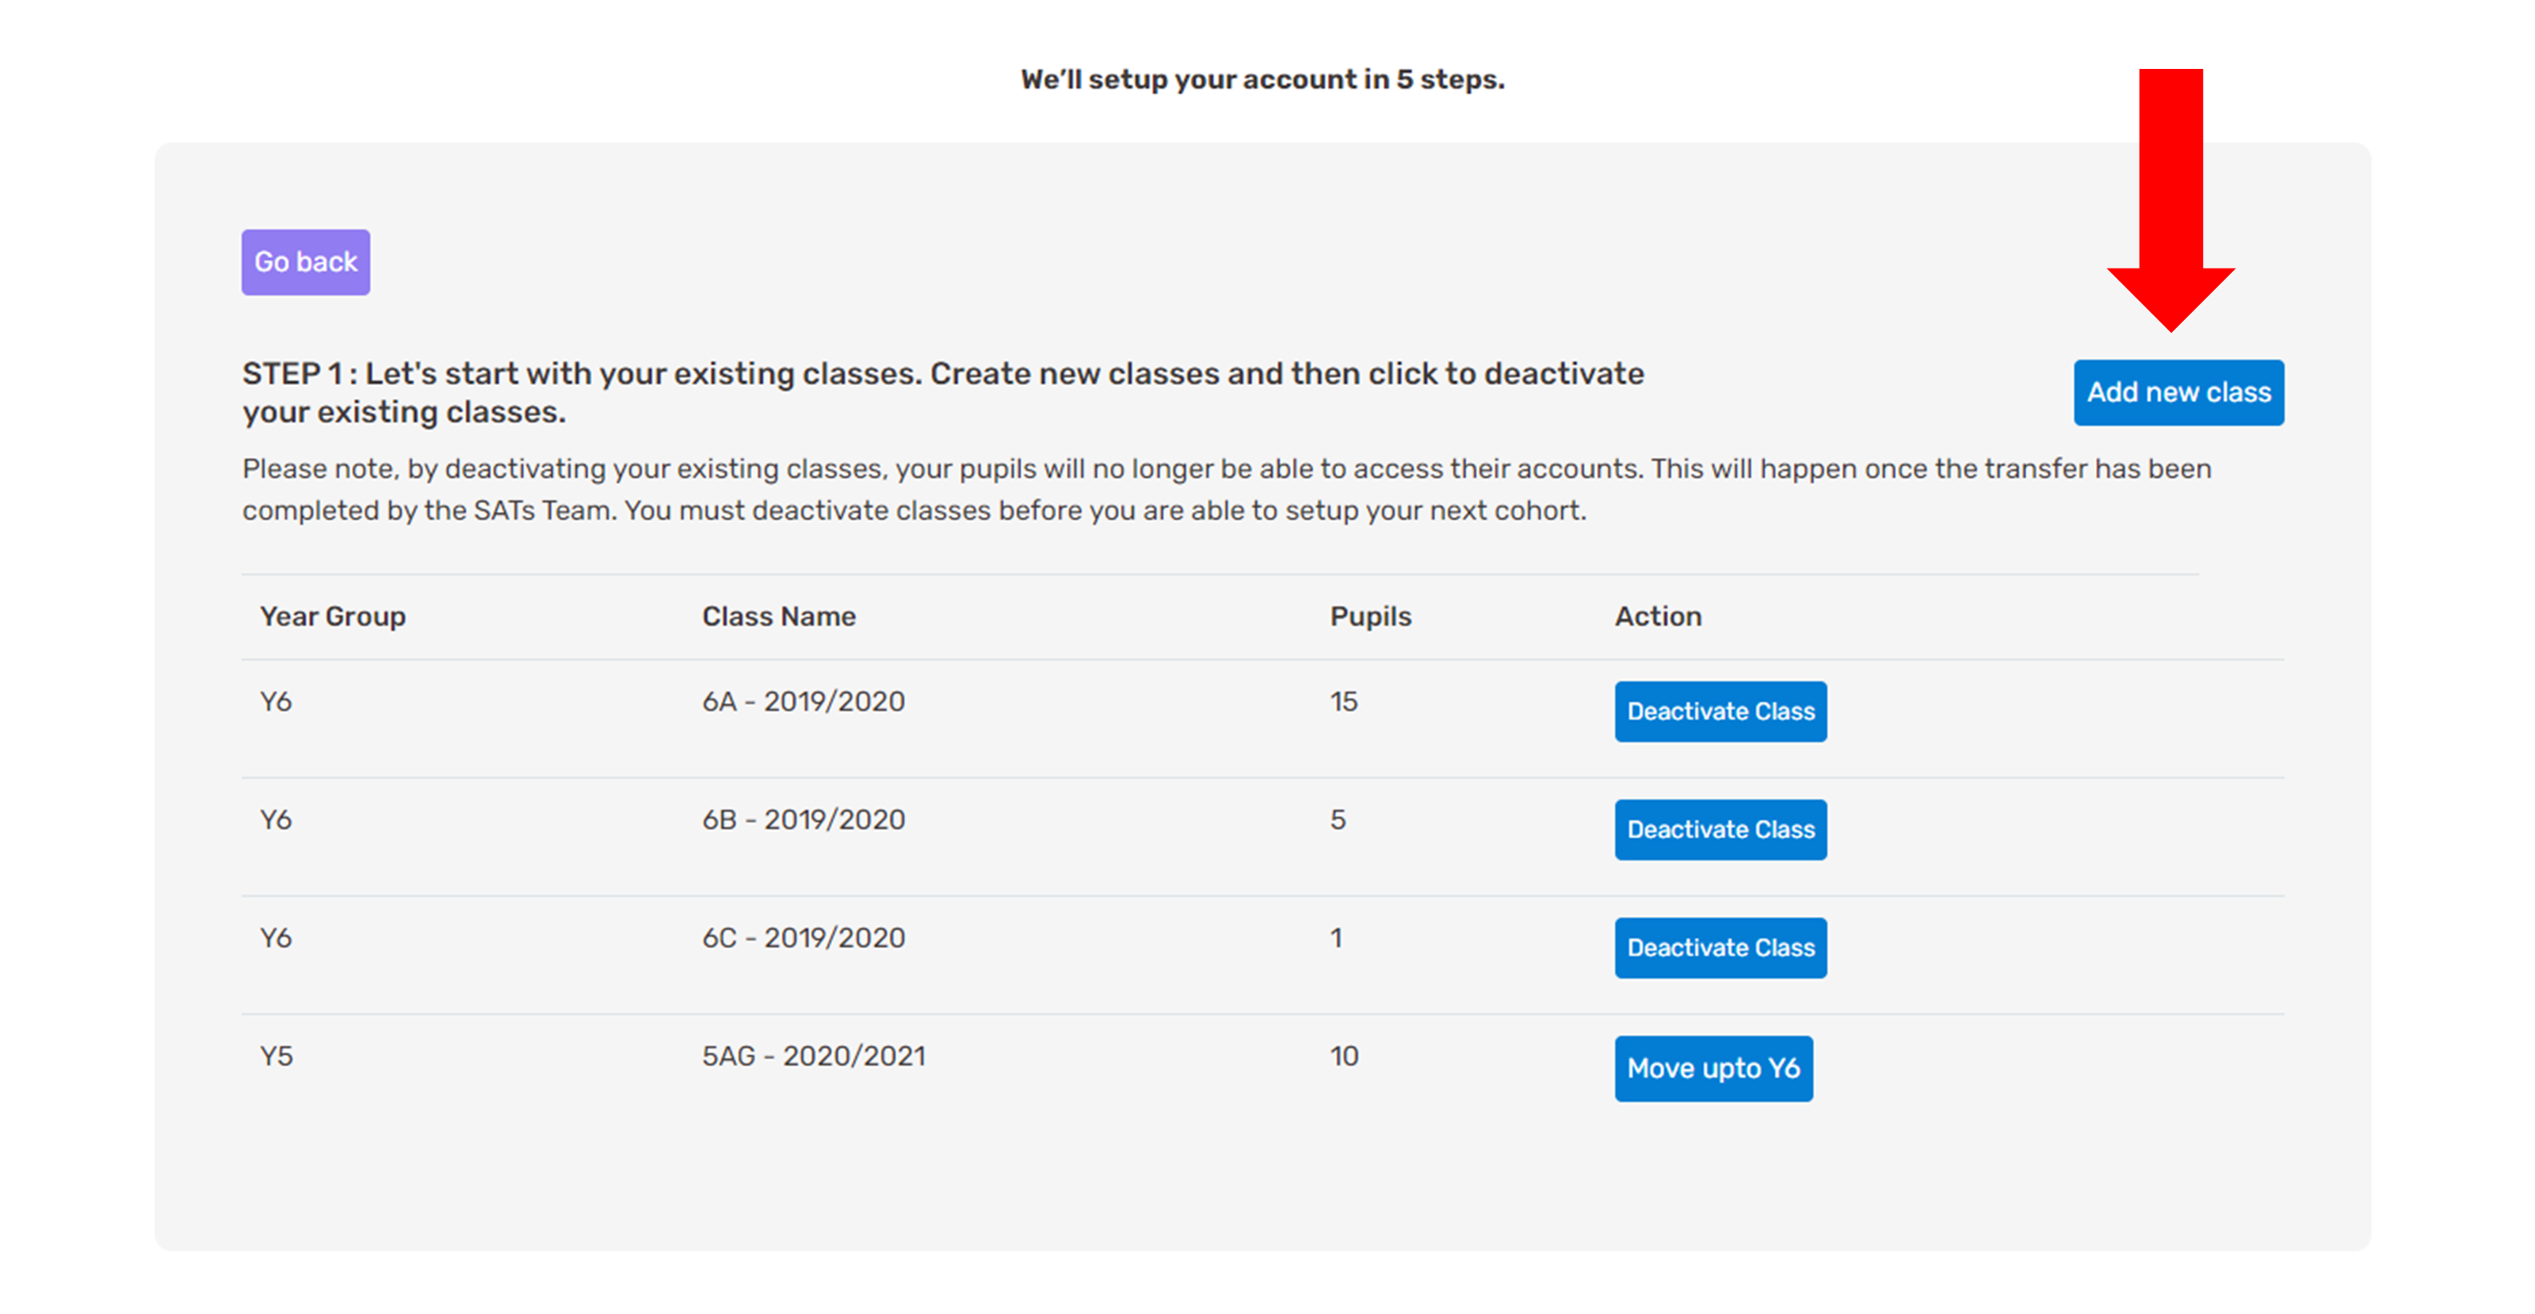2535x1314 pixels.
Task: Click the 'Please note' deactivation paragraph
Action: point(1226,489)
